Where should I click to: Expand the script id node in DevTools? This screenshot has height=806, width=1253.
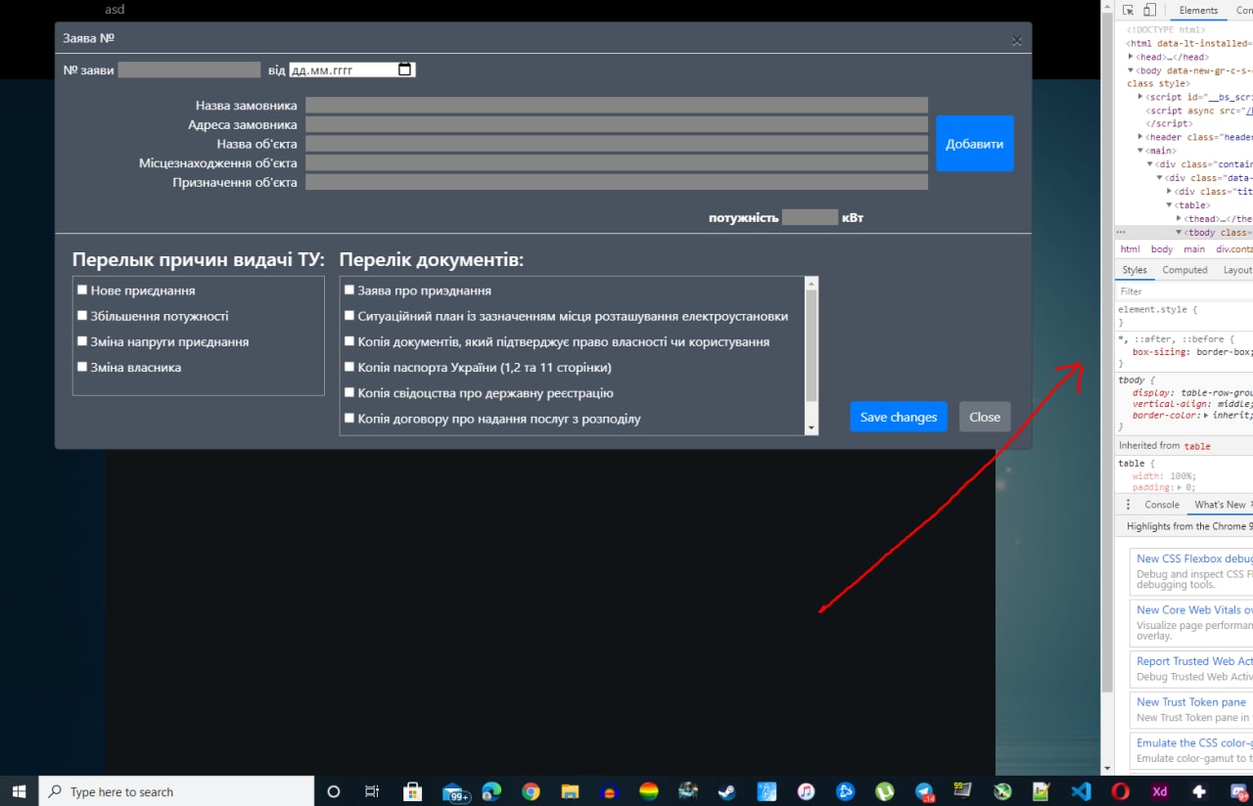point(1140,97)
